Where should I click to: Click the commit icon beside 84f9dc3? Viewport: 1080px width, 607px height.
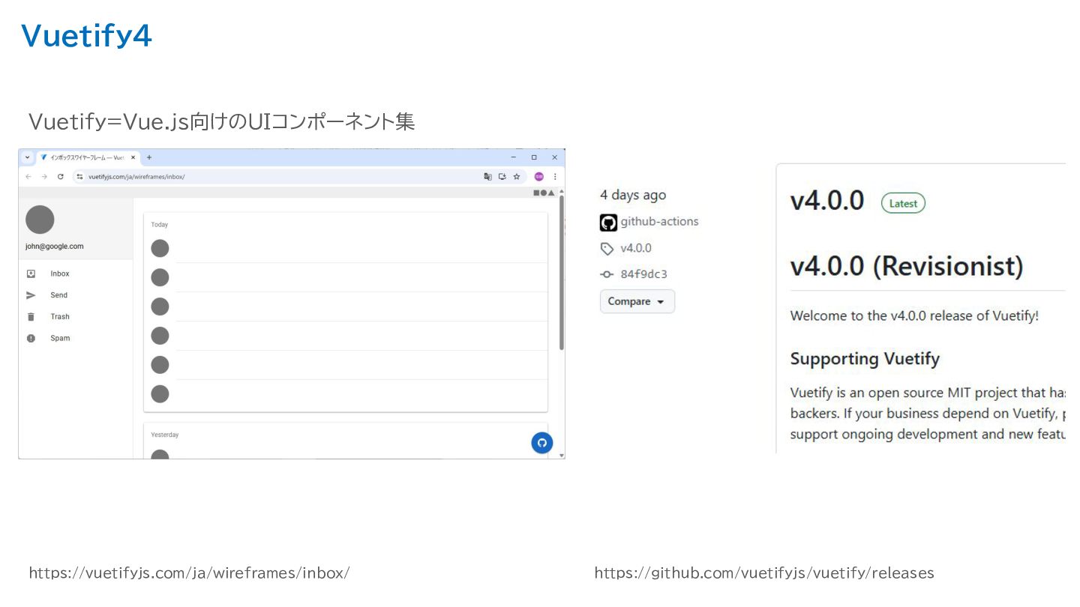(607, 274)
